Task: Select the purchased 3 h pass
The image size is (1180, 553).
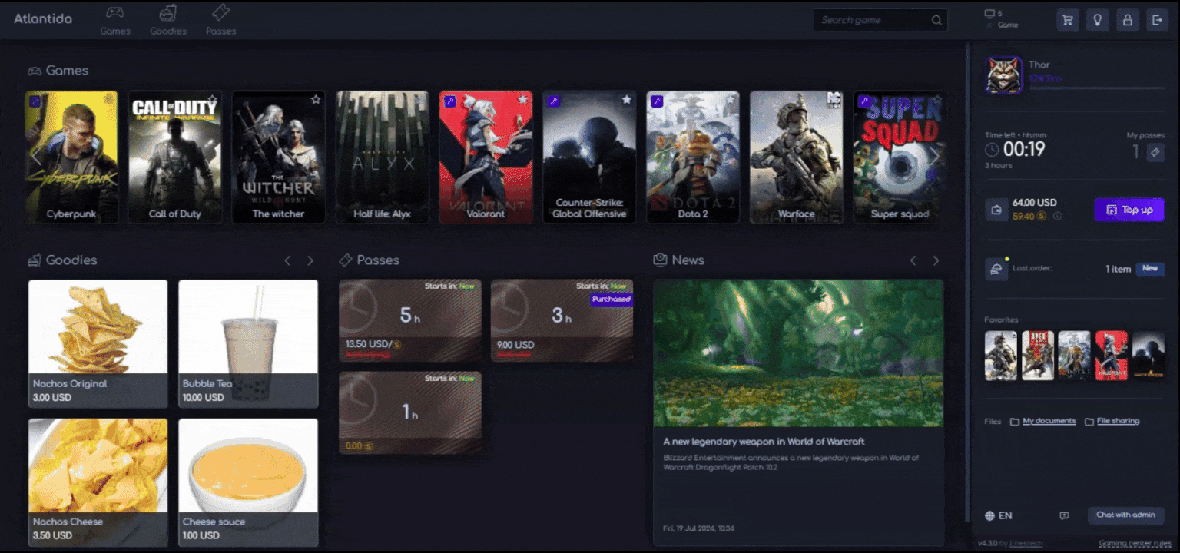Action: 562,320
